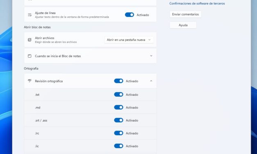Toggle spell check for .md files

[x=118, y=107]
